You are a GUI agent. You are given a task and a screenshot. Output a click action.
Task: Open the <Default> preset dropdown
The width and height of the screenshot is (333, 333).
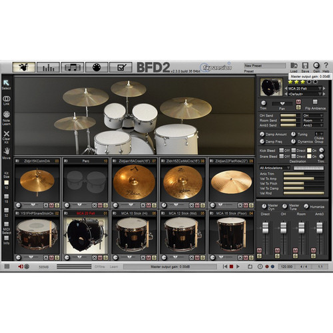320,94
